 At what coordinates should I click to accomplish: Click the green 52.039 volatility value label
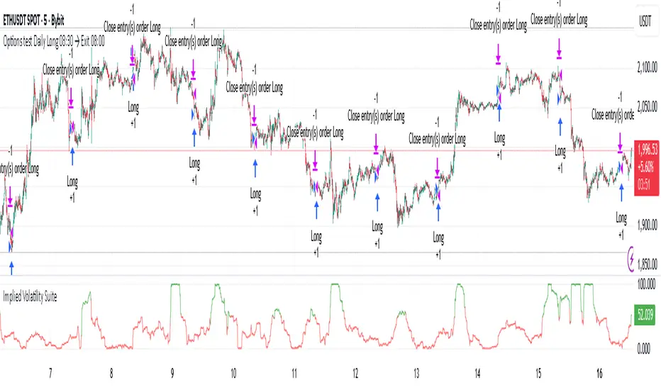tap(645, 315)
